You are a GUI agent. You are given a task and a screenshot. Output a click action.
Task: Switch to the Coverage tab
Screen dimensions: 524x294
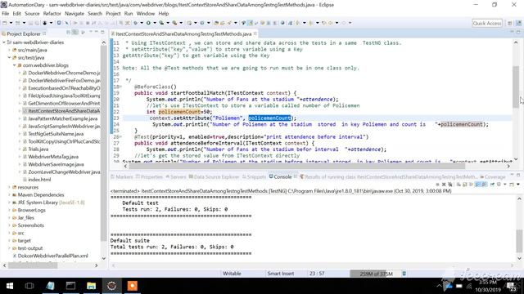point(493,176)
